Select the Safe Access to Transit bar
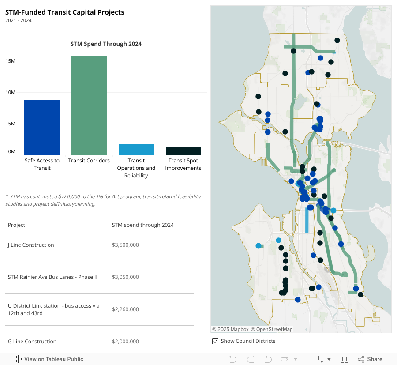Viewport: 397px width, 365px height. click(42, 128)
